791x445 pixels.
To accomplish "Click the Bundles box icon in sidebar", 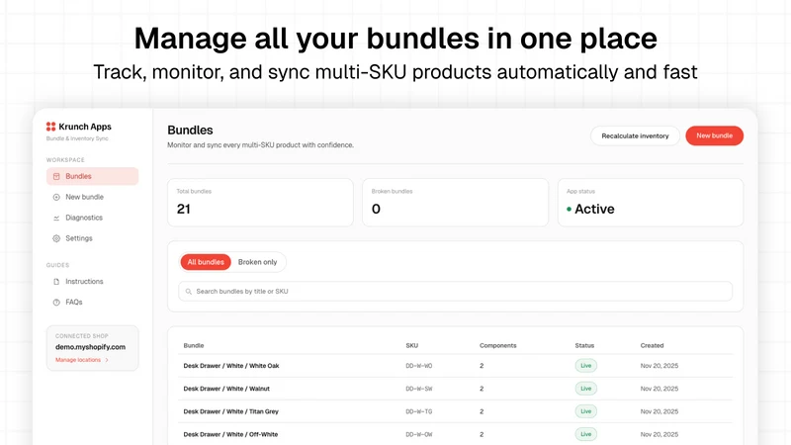I will 56,177.
